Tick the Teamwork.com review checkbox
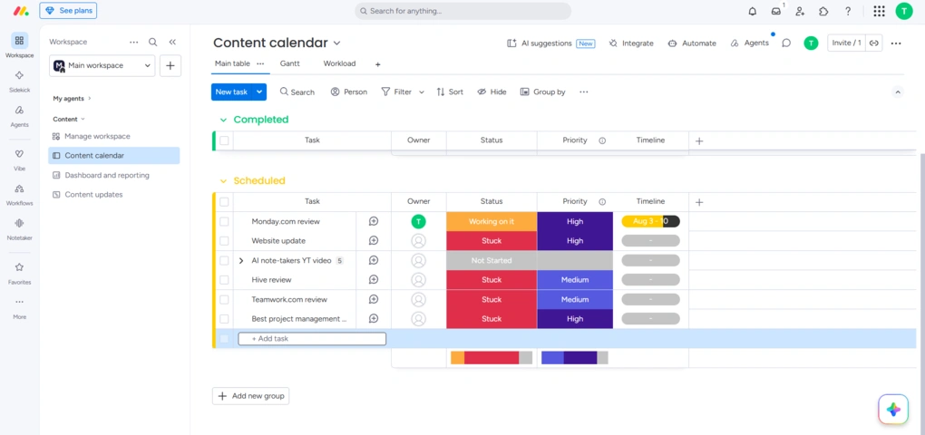Image resolution: width=925 pixels, height=435 pixels. coord(224,299)
